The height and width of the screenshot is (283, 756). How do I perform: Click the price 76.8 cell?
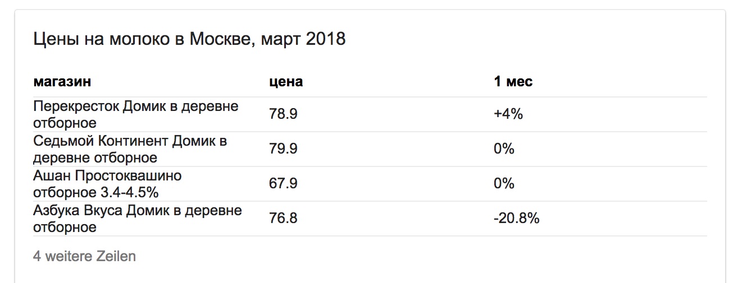283,219
